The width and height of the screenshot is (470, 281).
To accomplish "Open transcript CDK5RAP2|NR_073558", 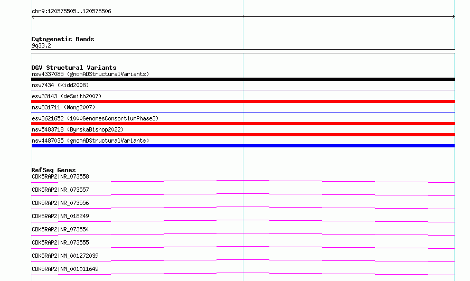I will [60, 176].
